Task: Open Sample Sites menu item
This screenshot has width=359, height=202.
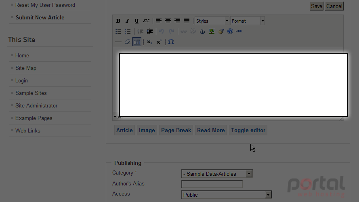Action: tap(31, 93)
